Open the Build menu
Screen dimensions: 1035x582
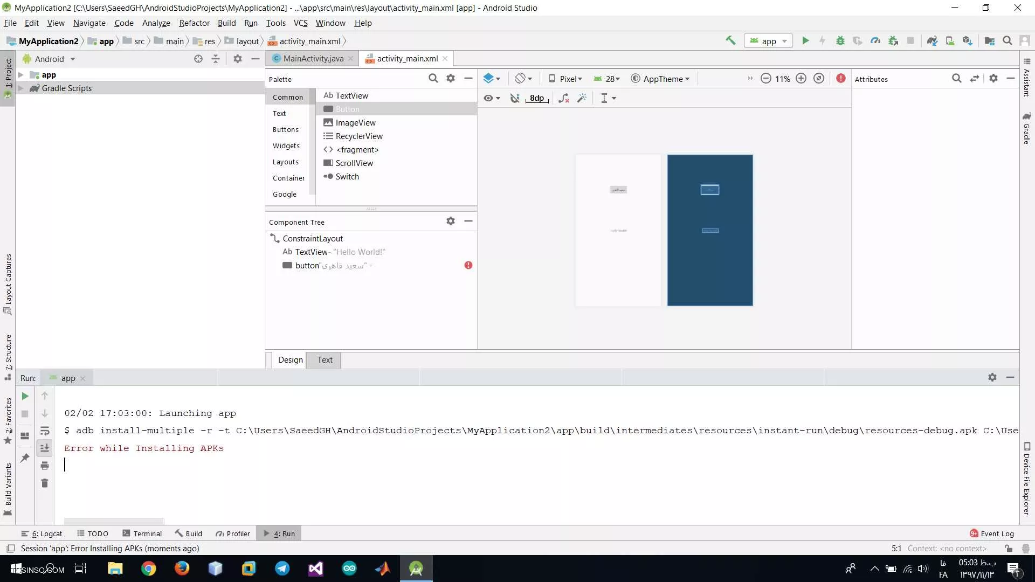click(x=226, y=23)
